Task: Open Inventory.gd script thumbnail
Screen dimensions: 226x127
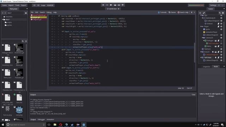Action: pyautogui.click(x=19, y=49)
